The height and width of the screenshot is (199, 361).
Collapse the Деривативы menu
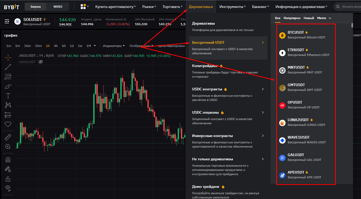coord(201,7)
